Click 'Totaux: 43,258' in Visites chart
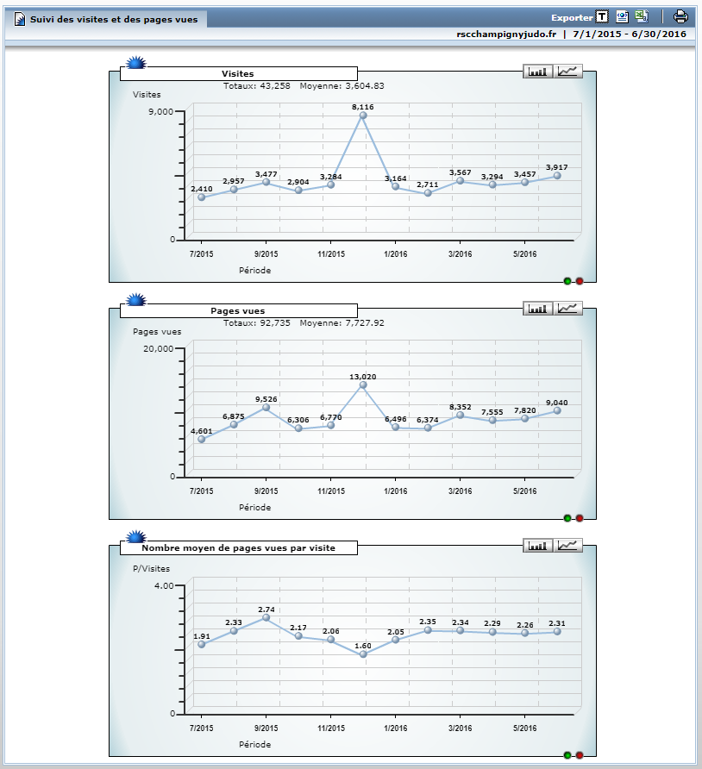This screenshot has height=769, width=702. tap(257, 86)
